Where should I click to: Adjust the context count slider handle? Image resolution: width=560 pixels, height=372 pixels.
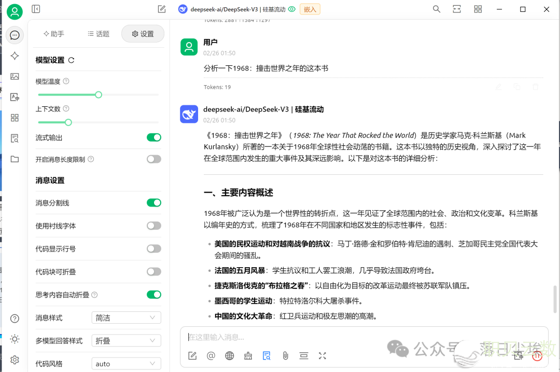click(68, 122)
